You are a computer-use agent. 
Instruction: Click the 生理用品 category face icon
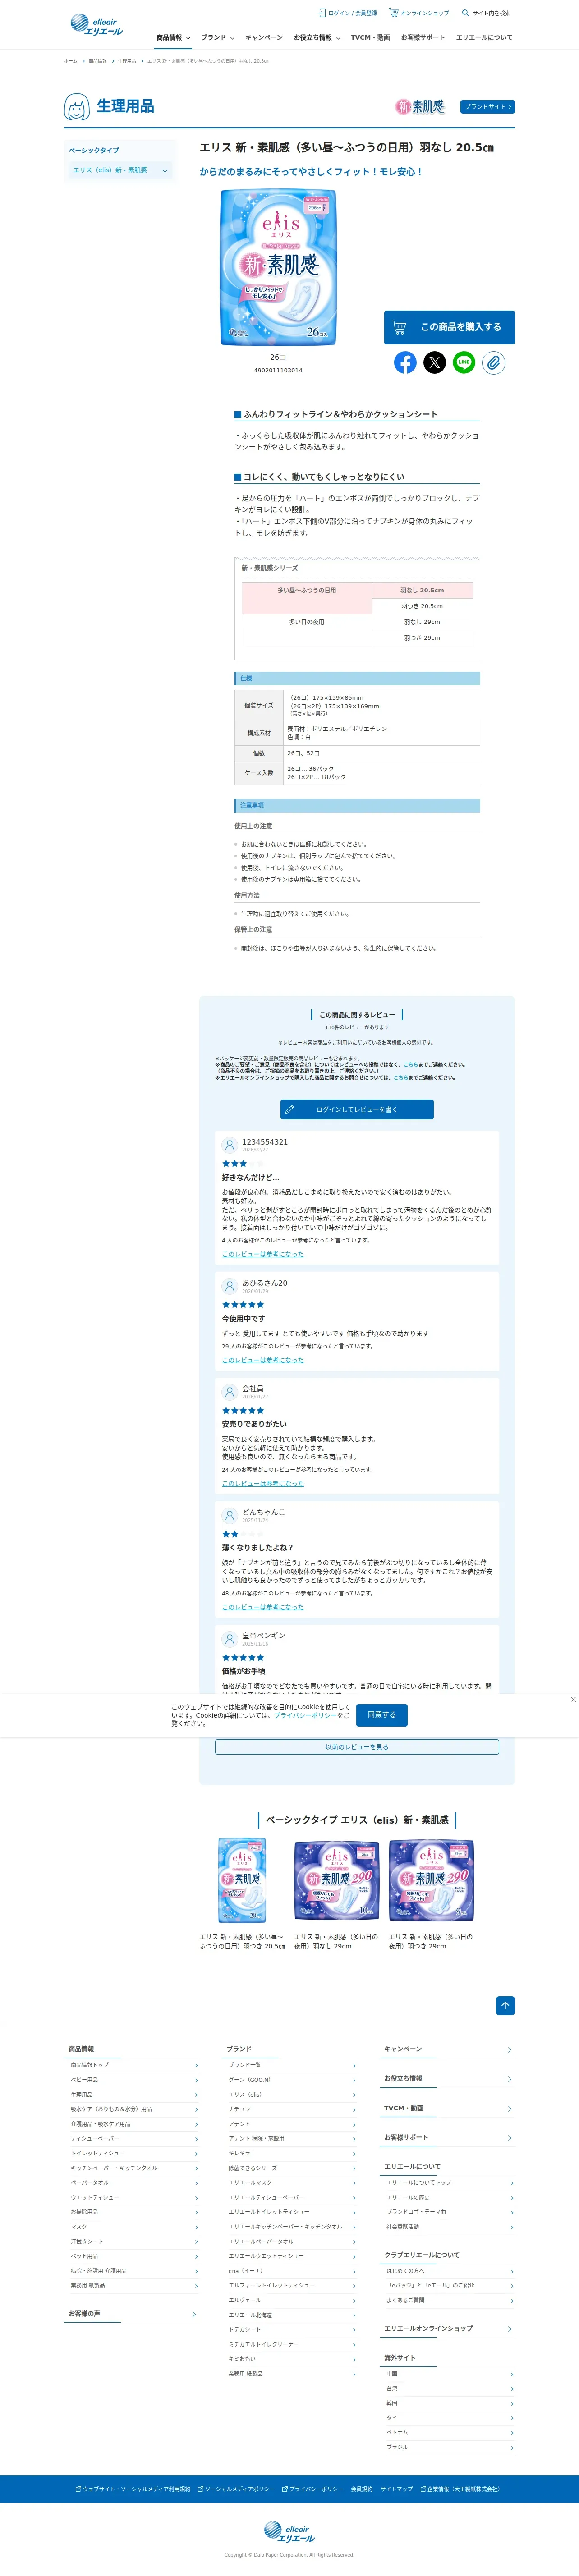[77, 107]
